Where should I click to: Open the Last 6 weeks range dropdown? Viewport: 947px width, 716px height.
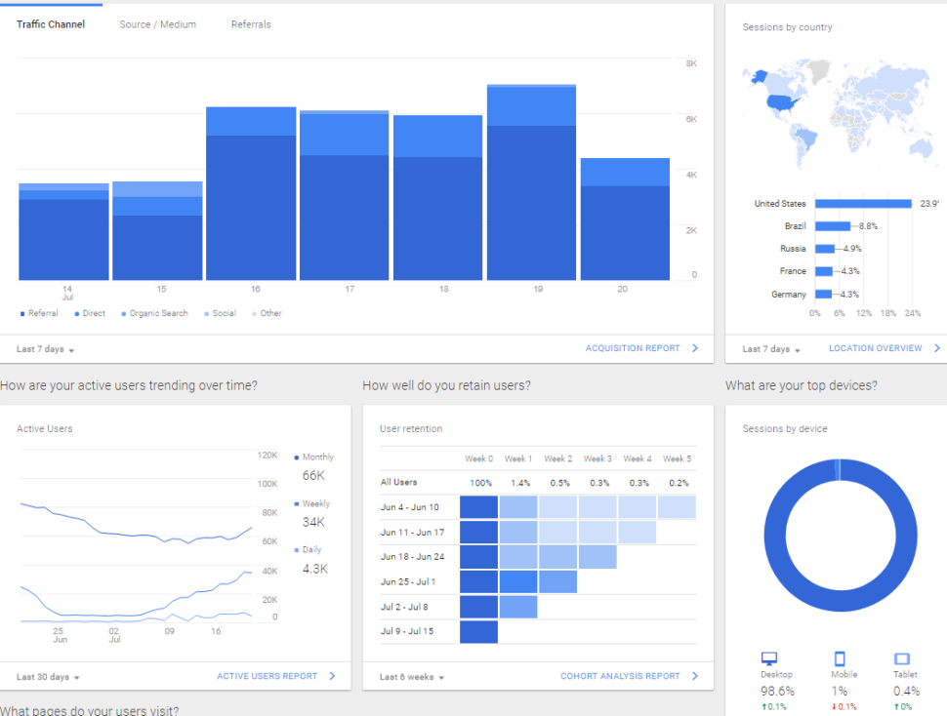[x=412, y=677]
